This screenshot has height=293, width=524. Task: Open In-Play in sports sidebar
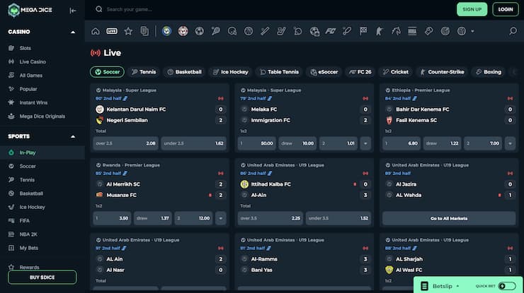click(42, 153)
